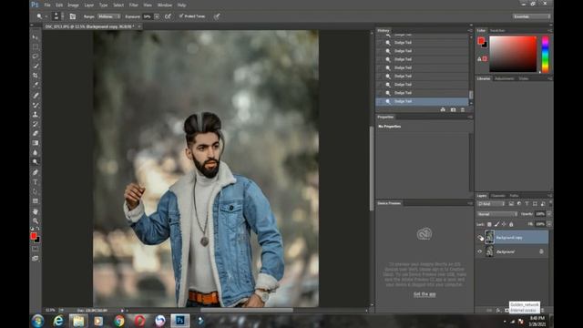The height and width of the screenshot is (328, 583).
Task: Select the Rectangular Marquee tool
Action: (36, 46)
